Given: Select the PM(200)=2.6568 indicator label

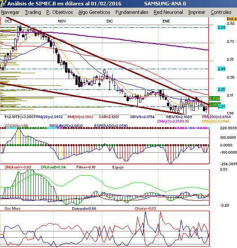Looking at the screenshot, I should click(x=216, y=117).
